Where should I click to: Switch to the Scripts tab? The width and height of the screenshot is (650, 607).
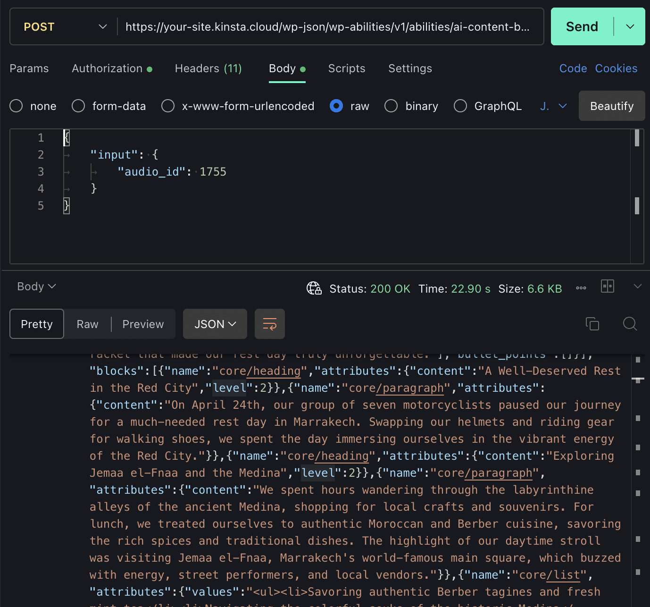click(347, 68)
